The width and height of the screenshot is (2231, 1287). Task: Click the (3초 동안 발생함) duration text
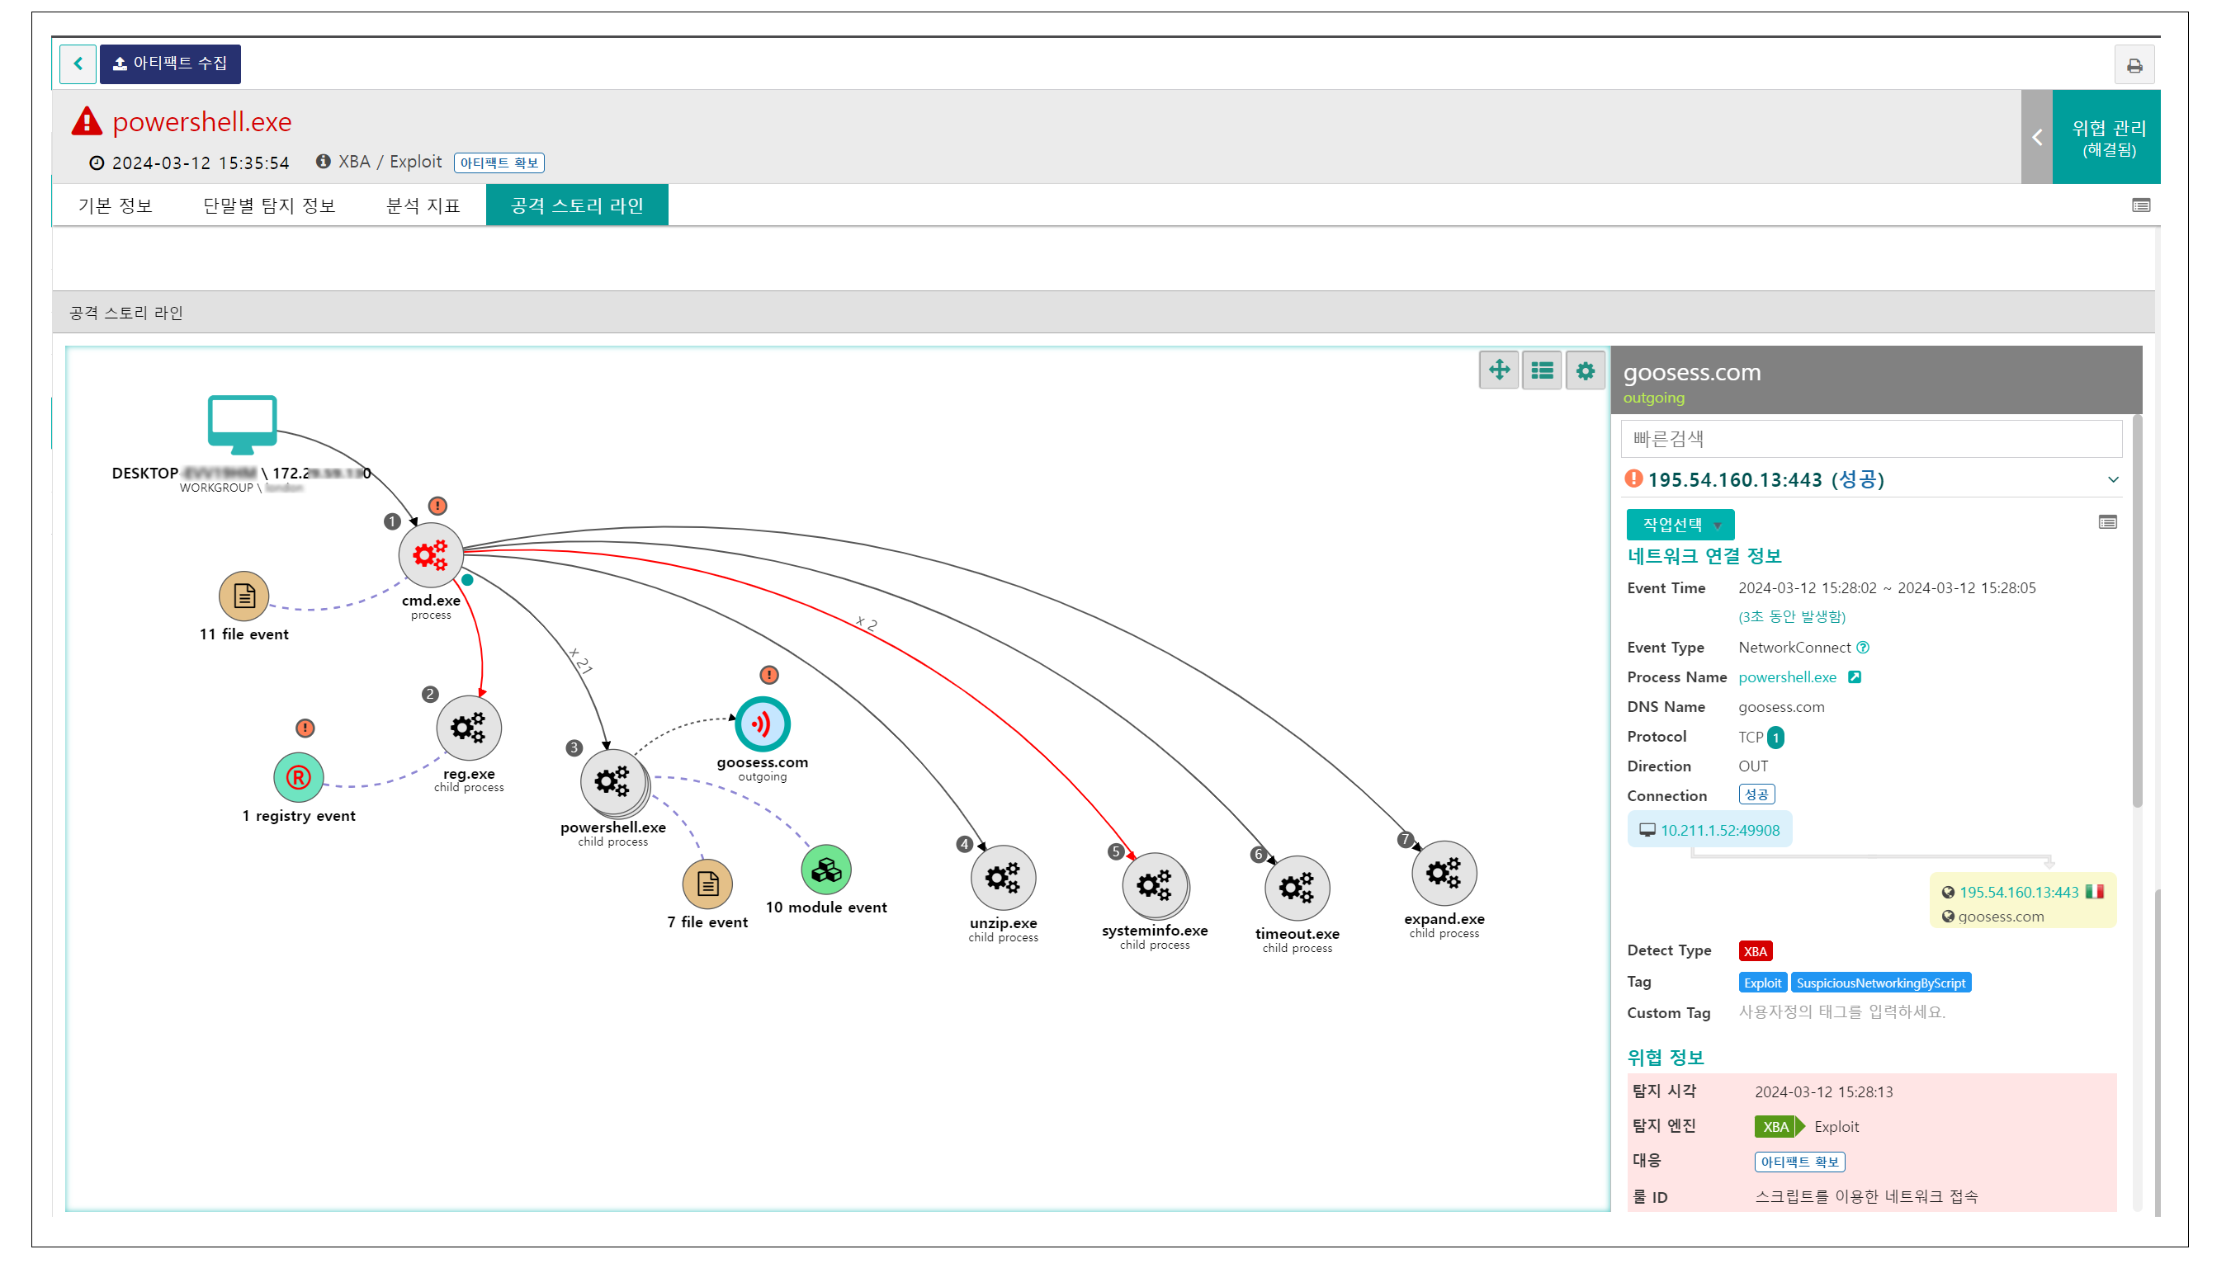[x=1792, y=616]
